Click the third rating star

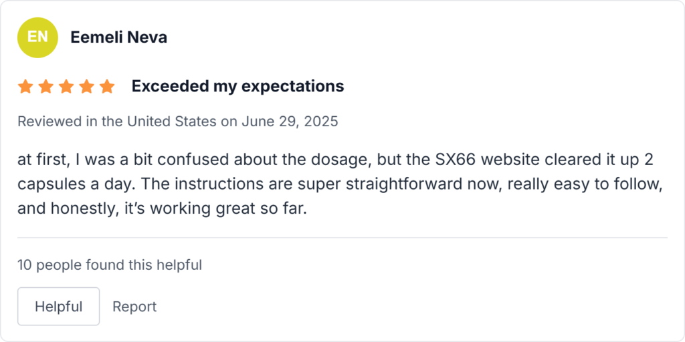[x=66, y=87]
